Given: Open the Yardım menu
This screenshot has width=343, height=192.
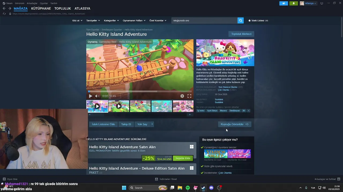Looking at the screenshot, I should click(54, 3).
